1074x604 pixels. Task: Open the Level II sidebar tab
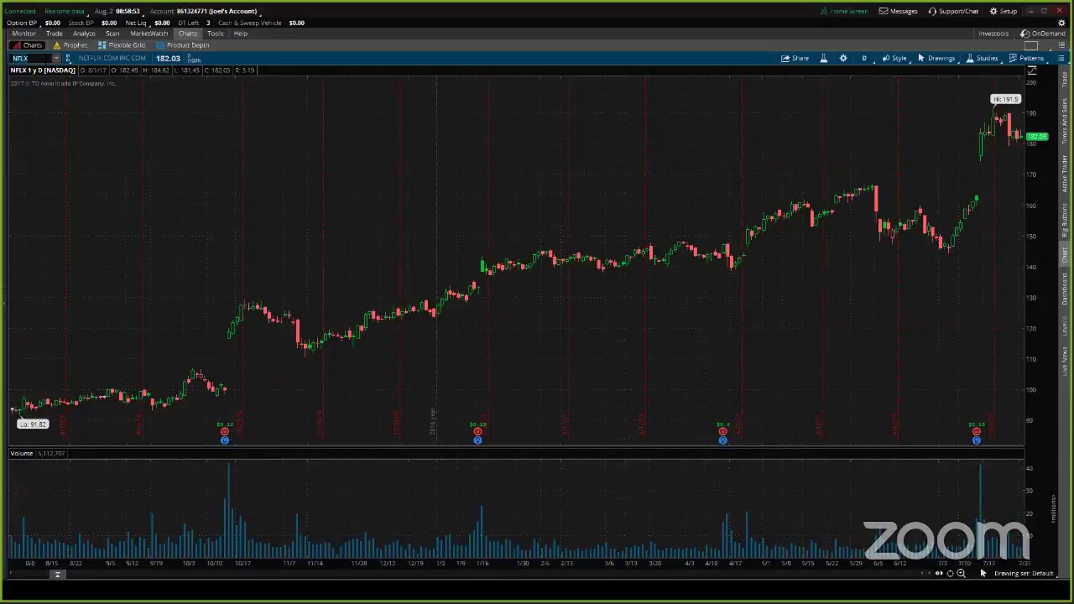click(1065, 325)
